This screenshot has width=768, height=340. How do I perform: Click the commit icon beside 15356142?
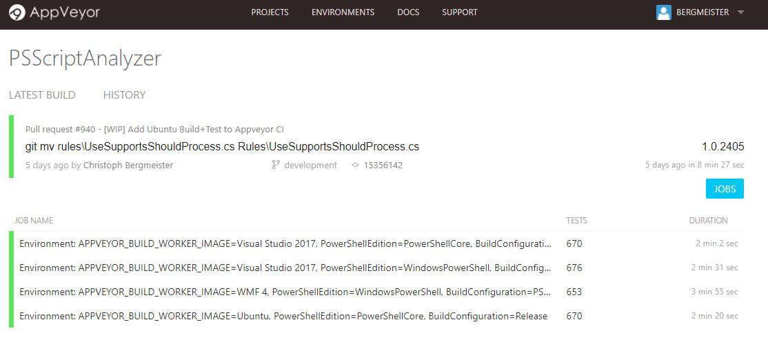(356, 166)
